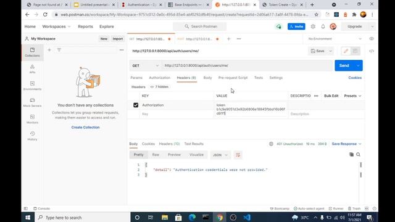
Task: Click the Save request button
Action: click(x=318, y=51)
